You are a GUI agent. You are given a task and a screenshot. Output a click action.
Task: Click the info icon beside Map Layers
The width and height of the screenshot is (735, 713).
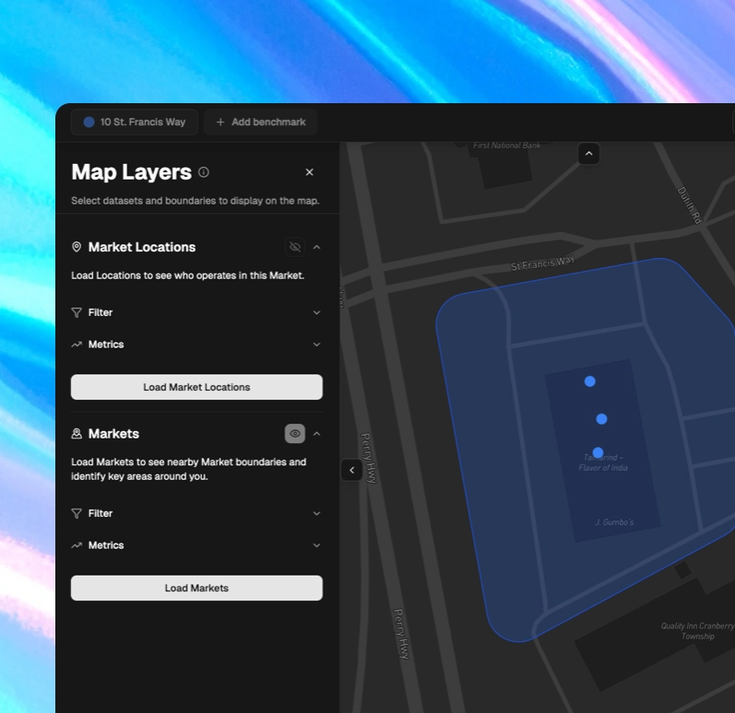click(204, 172)
